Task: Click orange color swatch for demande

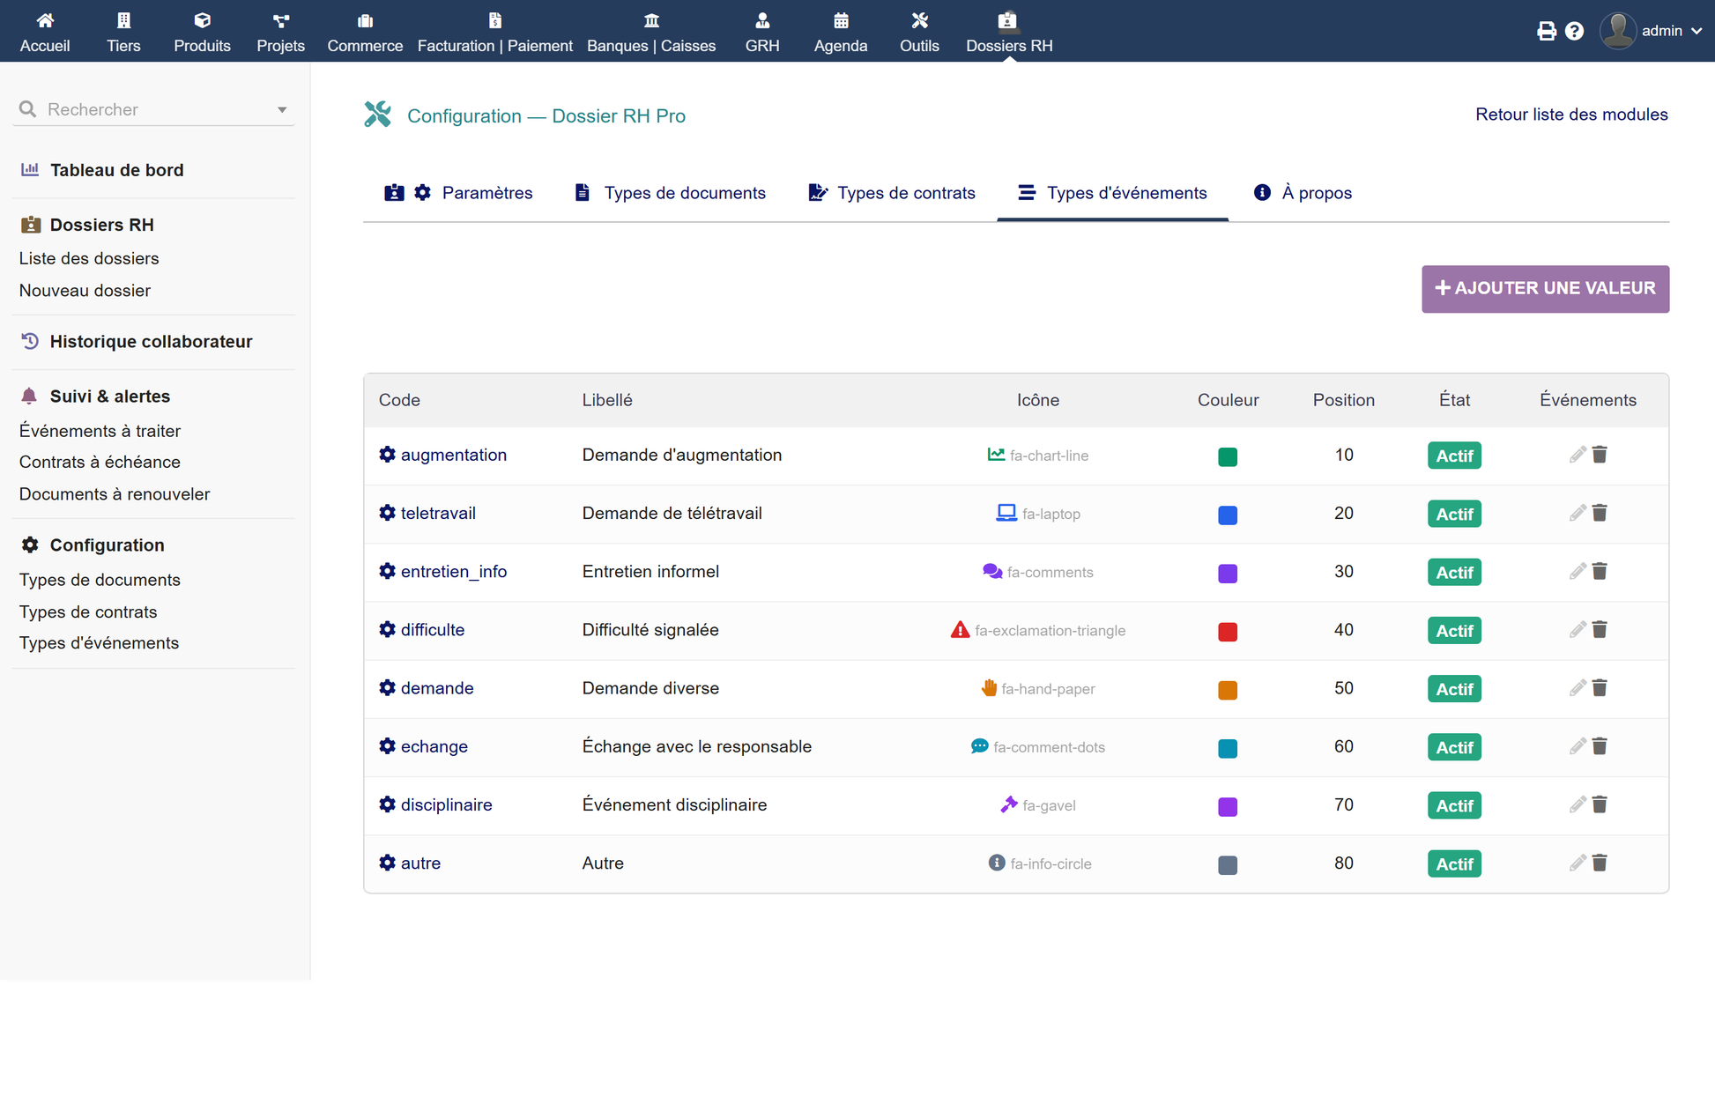Action: (1228, 690)
